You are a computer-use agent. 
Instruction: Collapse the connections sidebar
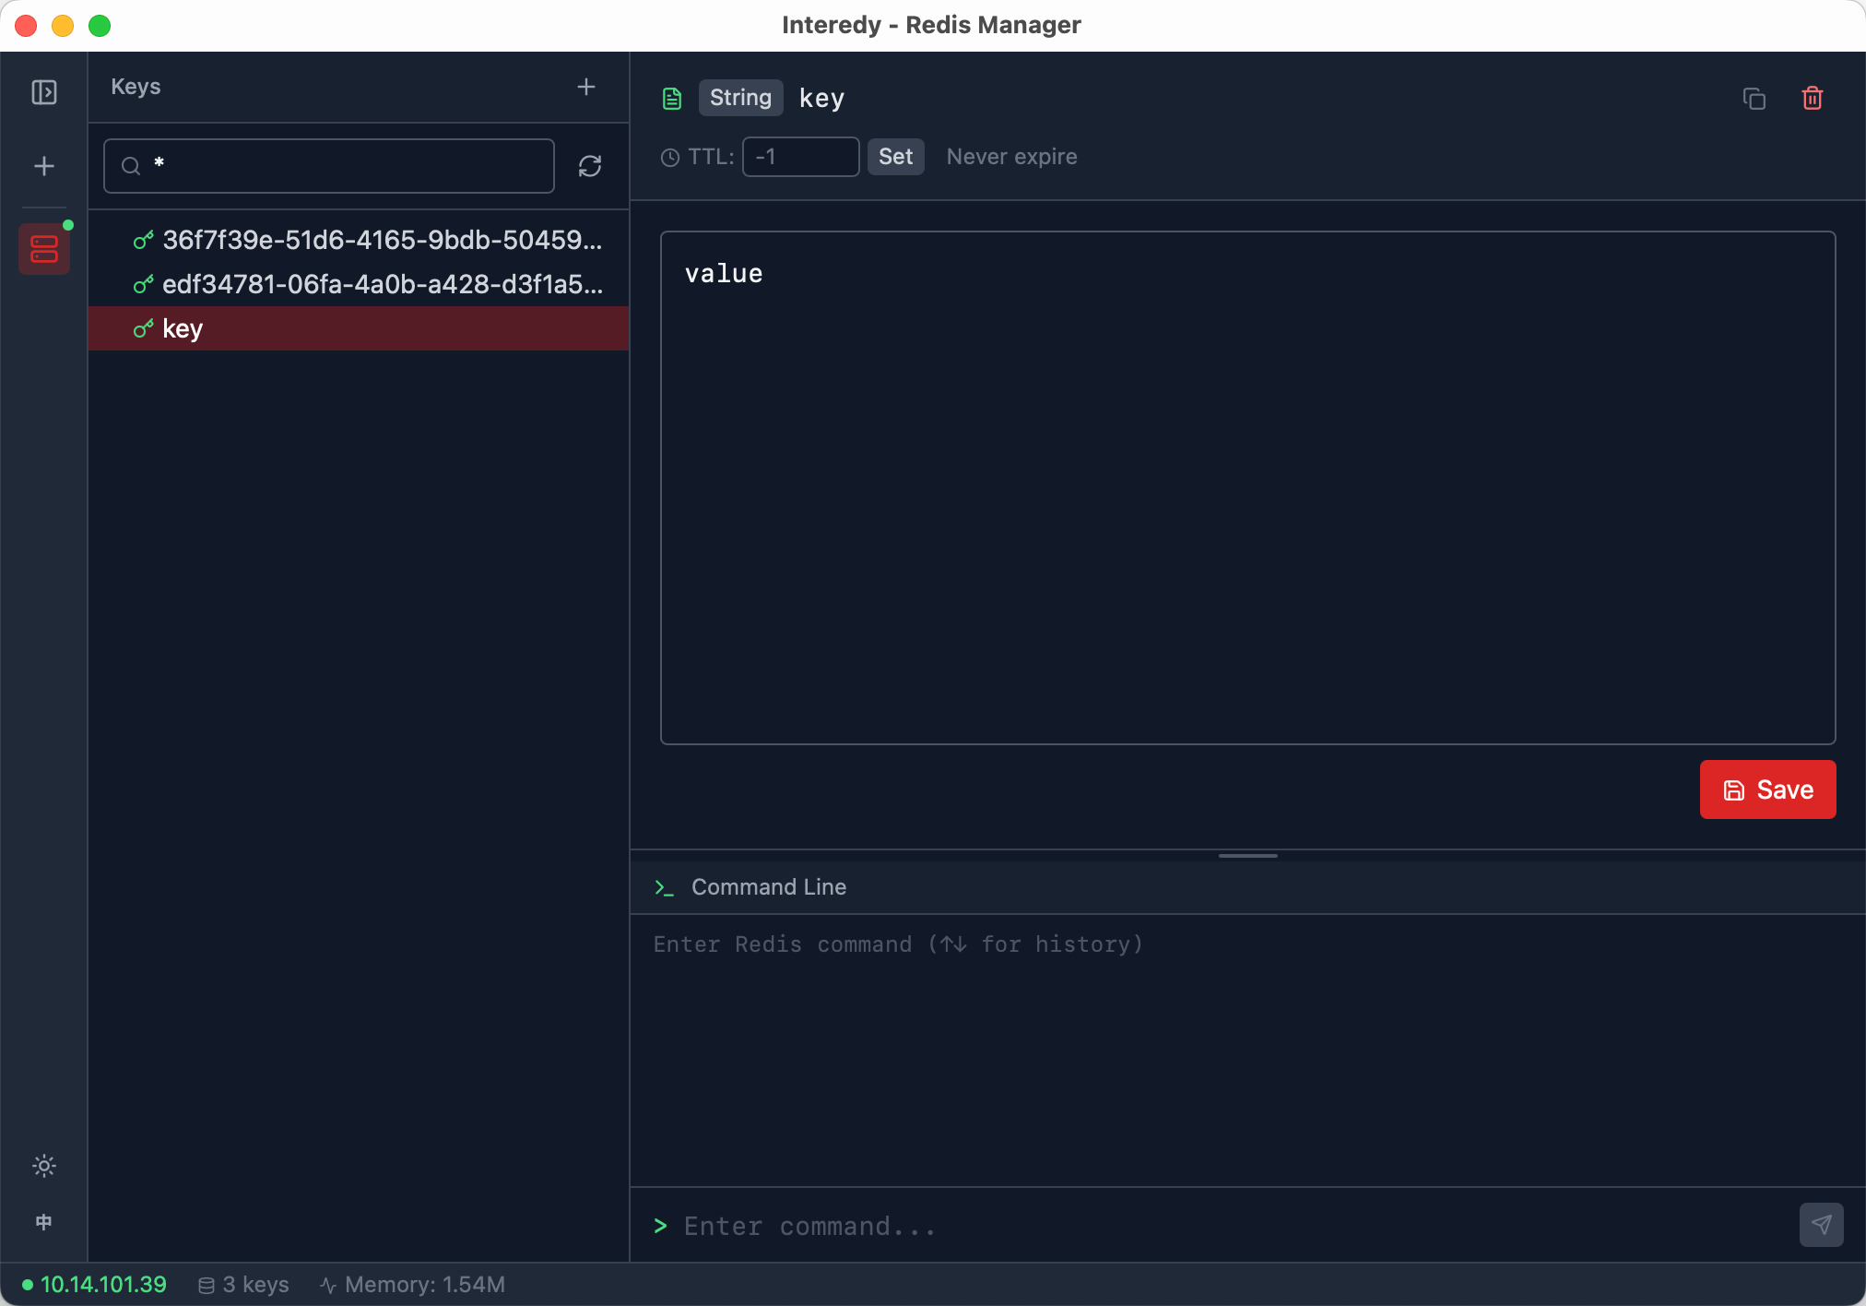pos(44,92)
